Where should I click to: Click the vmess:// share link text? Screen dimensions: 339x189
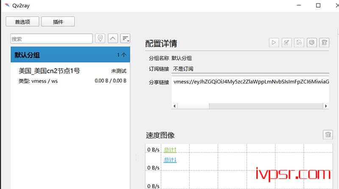pyautogui.click(x=251, y=81)
